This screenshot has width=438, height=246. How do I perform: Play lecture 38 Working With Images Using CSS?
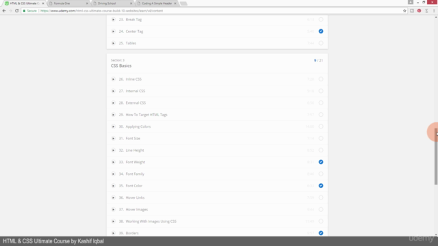point(113,221)
